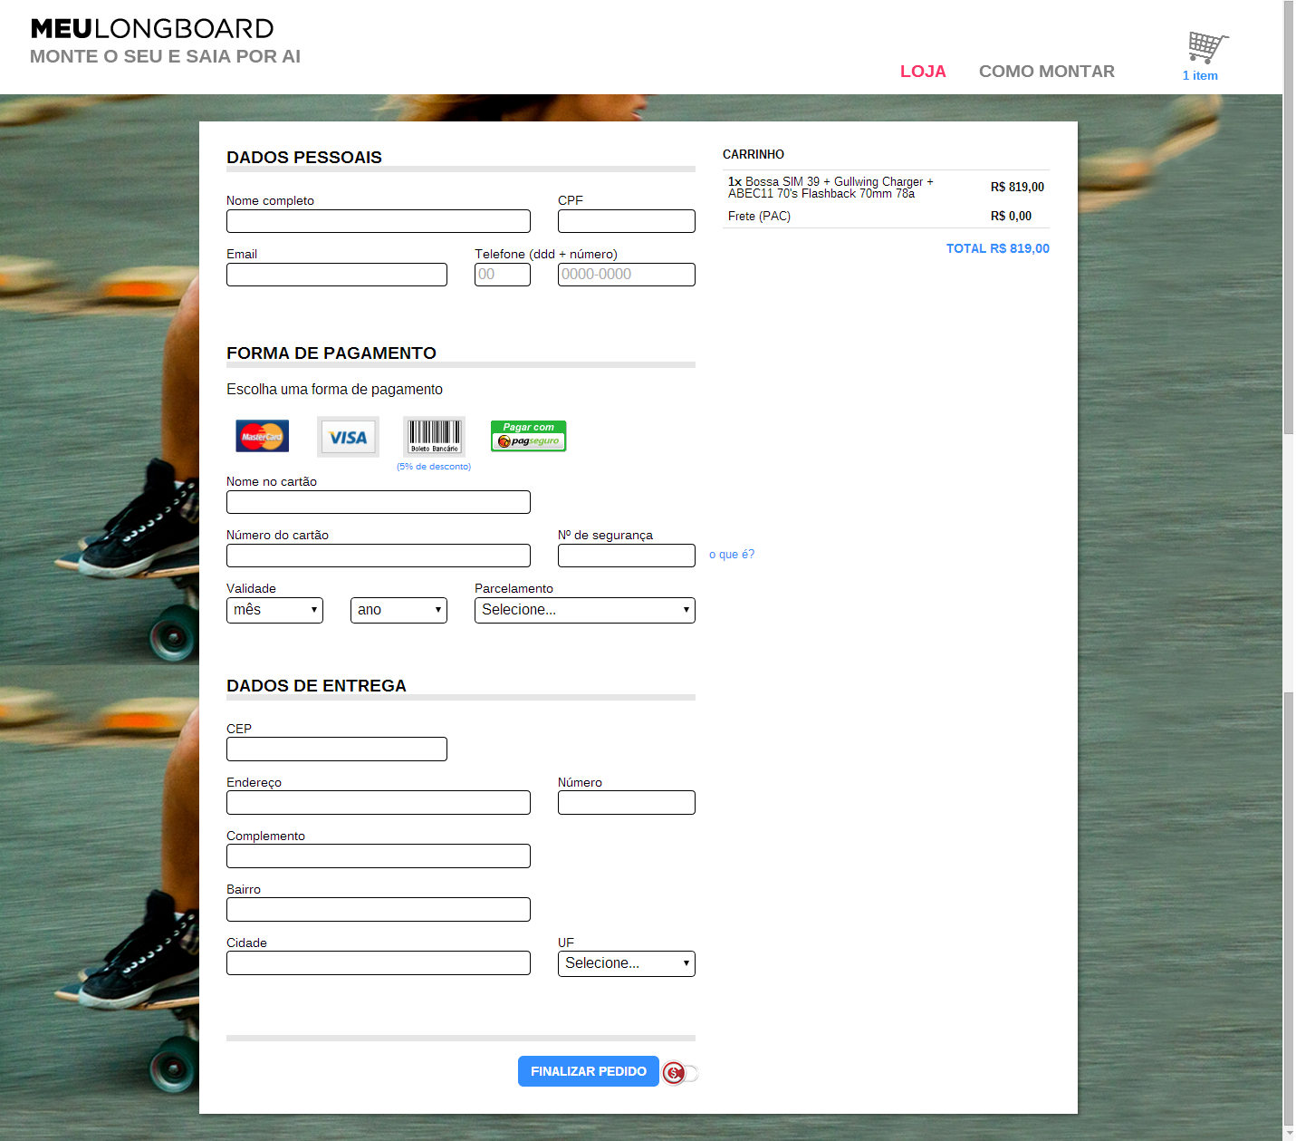This screenshot has width=1296, height=1141.
Task: Go to the LOJA menu item
Action: (923, 72)
